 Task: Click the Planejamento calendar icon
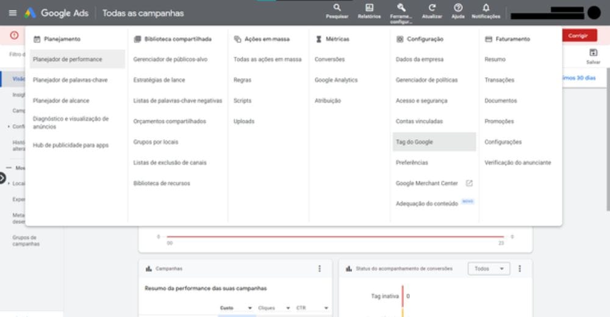[37, 39]
